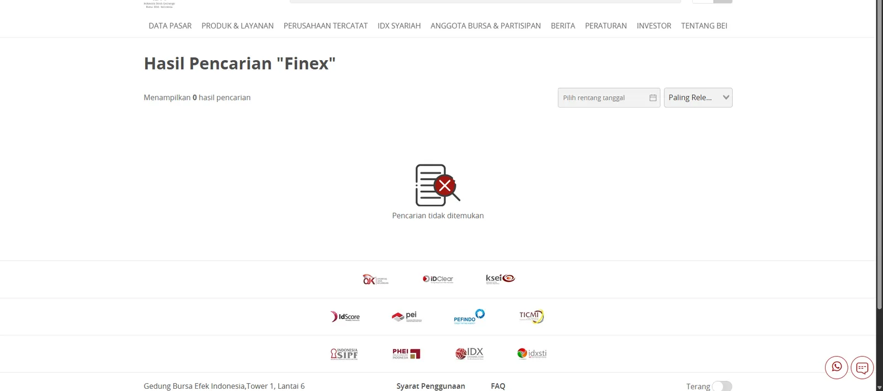Screen dimensions: 883x391
Task: Click the search input at page top
Action: pyautogui.click(x=485, y=2)
